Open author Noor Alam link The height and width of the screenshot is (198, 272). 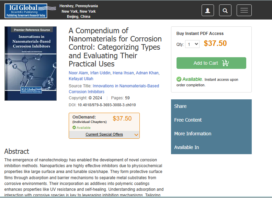point(78,73)
